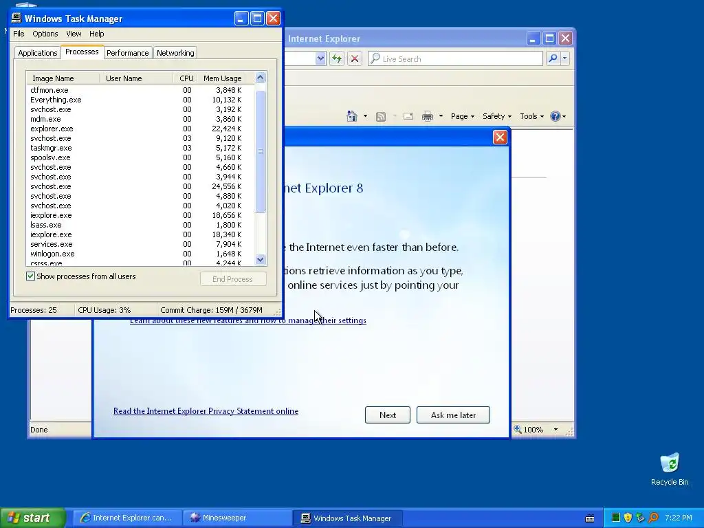Open the Page dropdown menu

point(463,116)
